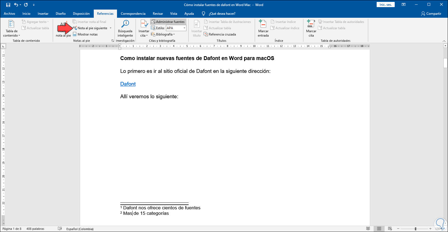Click the document heading about Dafont fonts
Image resolution: width=448 pixels, height=232 pixels.
point(197,58)
